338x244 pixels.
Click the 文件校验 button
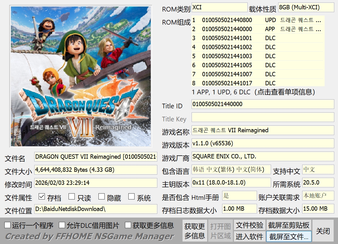[249, 225]
